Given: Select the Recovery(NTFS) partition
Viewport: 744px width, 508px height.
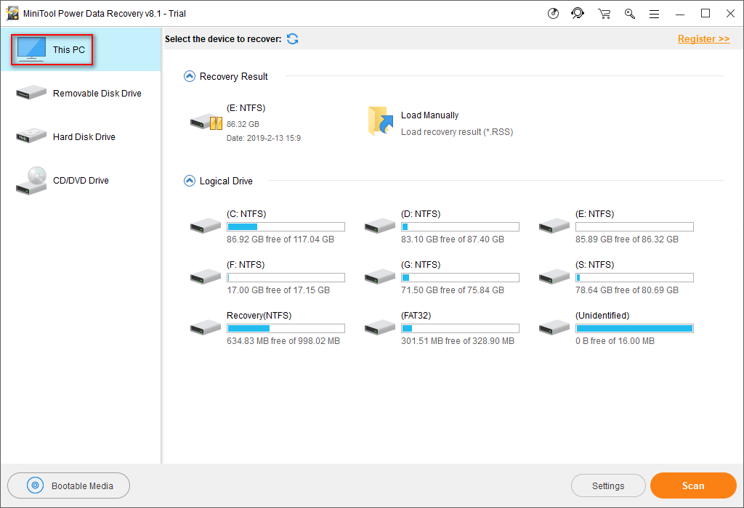Looking at the screenshot, I should [267, 327].
